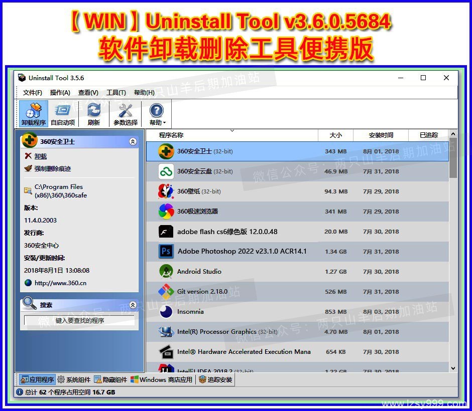Screen dimensions: 472x411
Task: Collapse the 360安全卫士 details panel
Action: tap(133, 142)
